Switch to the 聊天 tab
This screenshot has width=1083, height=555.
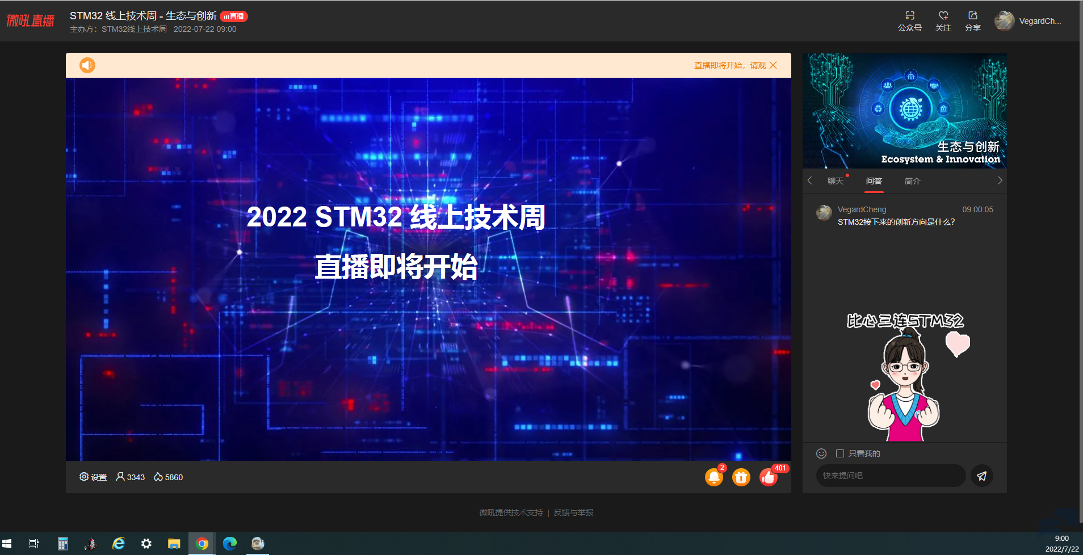(836, 181)
